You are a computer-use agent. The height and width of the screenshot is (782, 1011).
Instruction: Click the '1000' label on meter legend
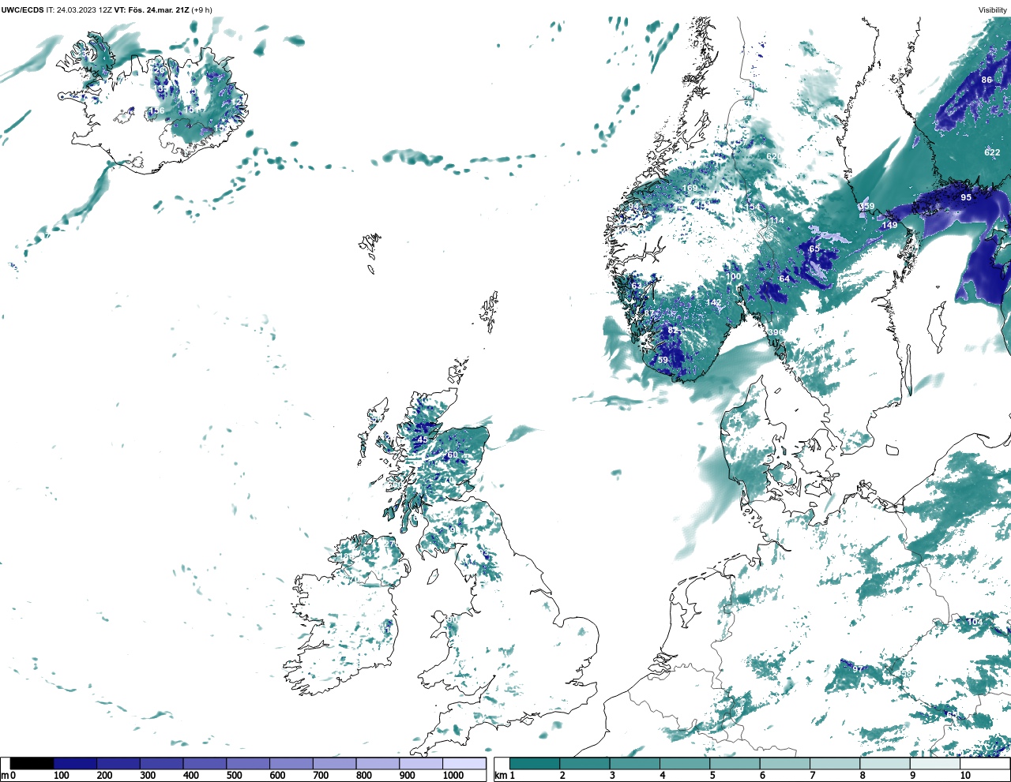[x=453, y=776]
